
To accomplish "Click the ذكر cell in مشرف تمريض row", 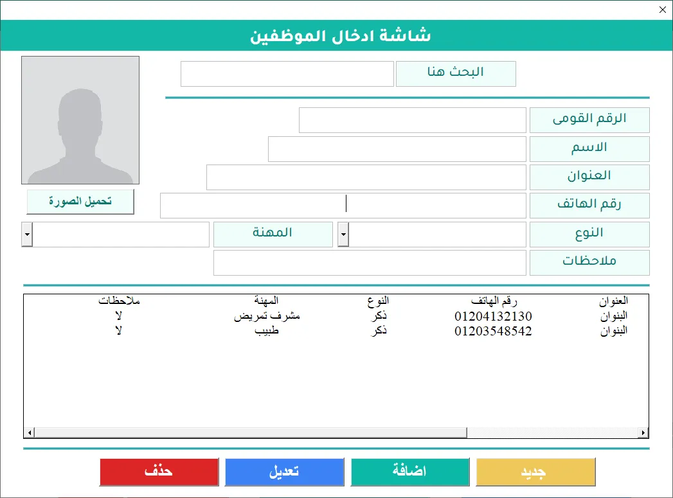I will pyautogui.click(x=379, y=316).
